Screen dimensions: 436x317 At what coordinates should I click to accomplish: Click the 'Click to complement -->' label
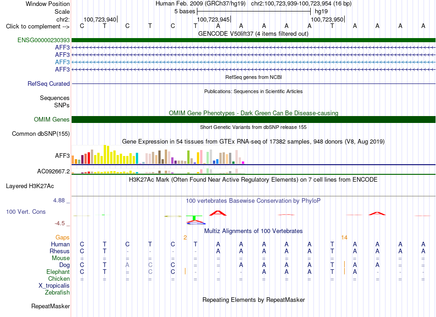[x=38, y=27]
